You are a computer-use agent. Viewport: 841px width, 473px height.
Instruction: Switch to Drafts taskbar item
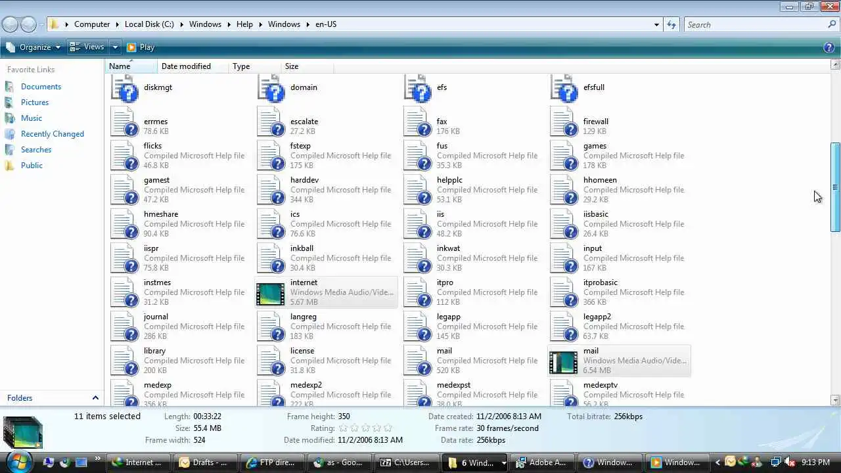click(206, 462)
